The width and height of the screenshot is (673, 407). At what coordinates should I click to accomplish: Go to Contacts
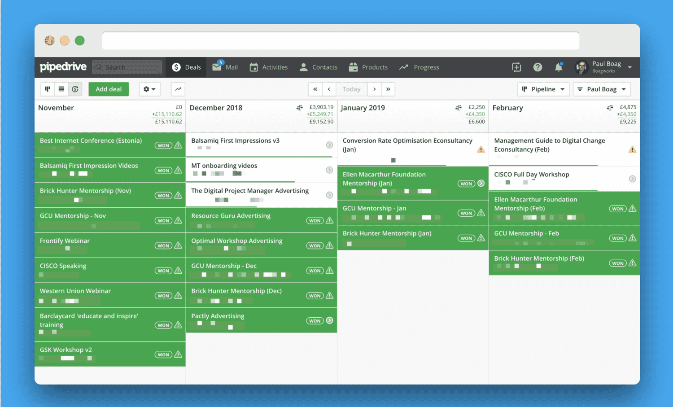tap(318, 67)
